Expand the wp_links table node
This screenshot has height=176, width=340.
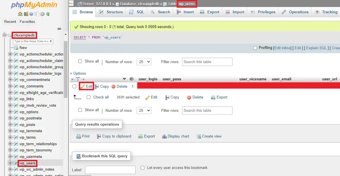[x=10, y=99]
